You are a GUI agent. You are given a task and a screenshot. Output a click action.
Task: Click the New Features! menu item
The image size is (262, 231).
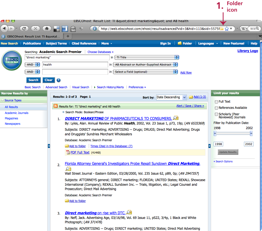234,43
